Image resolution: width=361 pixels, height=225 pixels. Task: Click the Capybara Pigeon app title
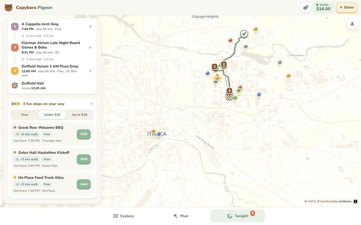34,8
